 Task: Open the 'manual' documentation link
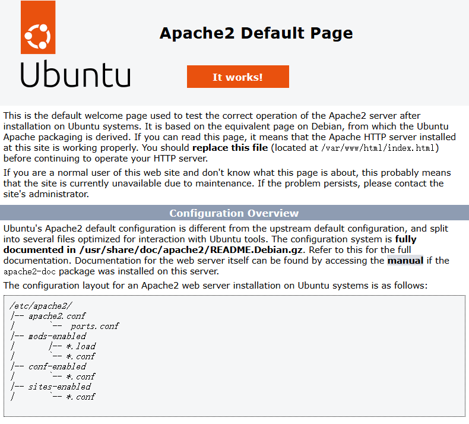point(405,260)
